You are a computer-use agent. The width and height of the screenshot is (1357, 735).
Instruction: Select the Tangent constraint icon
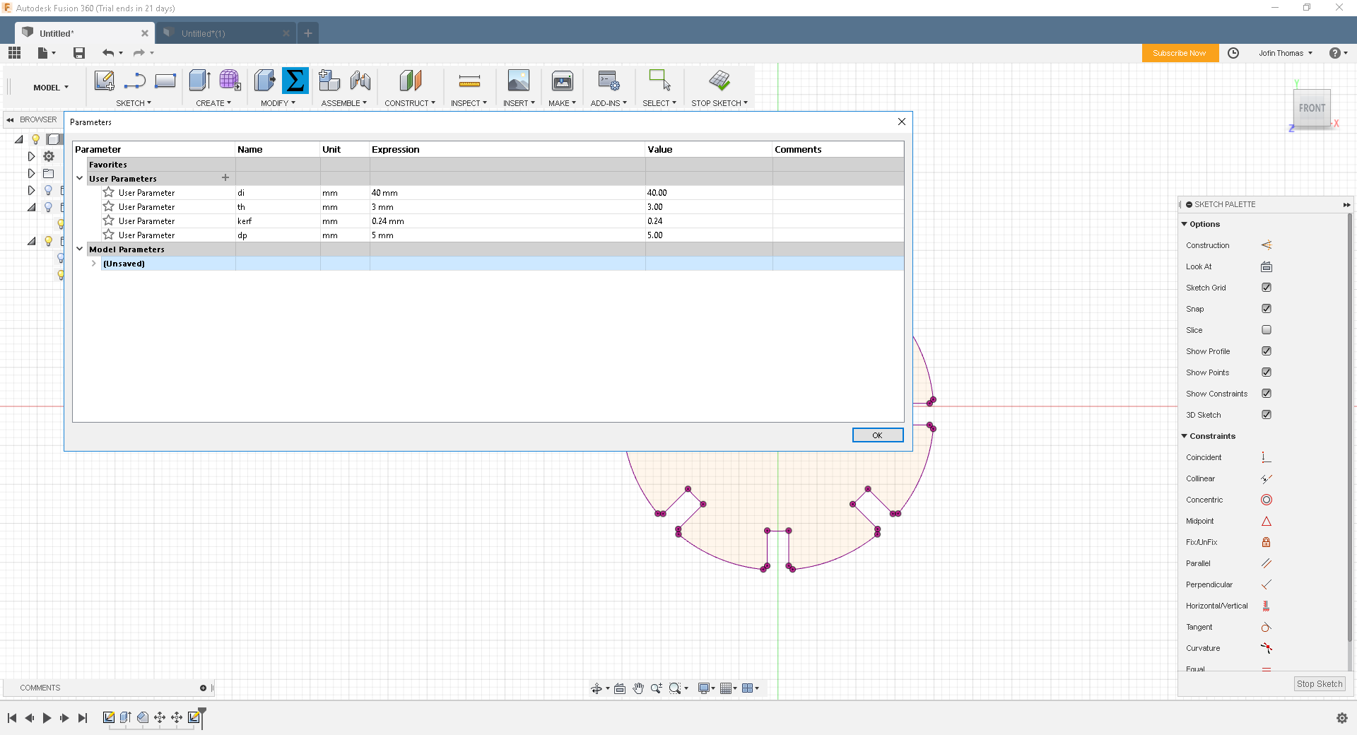click(x=1266, y=627)
